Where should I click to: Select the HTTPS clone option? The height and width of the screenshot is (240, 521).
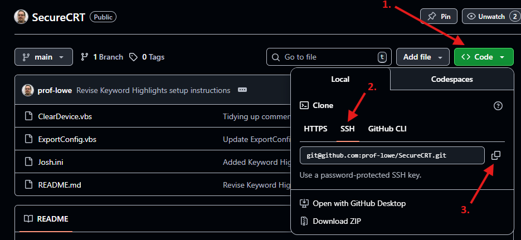coord(315,129)
